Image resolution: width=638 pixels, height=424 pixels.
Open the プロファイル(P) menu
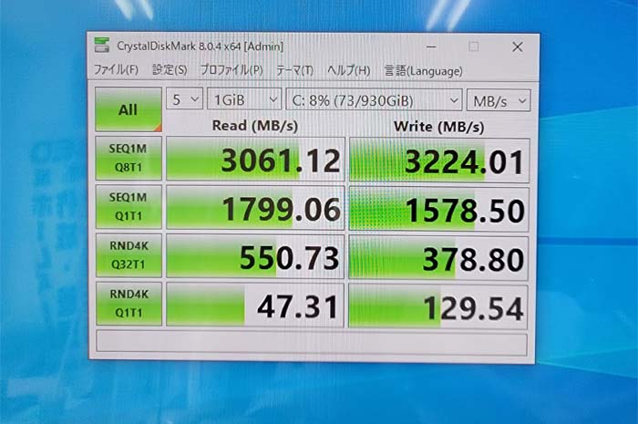[x=232, y=70]
